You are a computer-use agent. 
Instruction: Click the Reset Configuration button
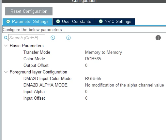pyautogui.click(x=29, y=11)
